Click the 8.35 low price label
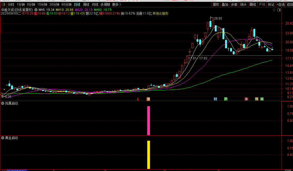This screenshot has height=171, width=293. point(8,97)
